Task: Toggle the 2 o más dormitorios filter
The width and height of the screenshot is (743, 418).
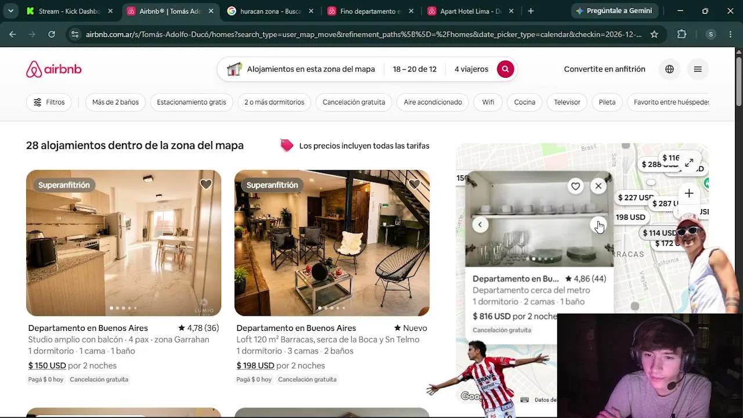Action: [274, 102]
